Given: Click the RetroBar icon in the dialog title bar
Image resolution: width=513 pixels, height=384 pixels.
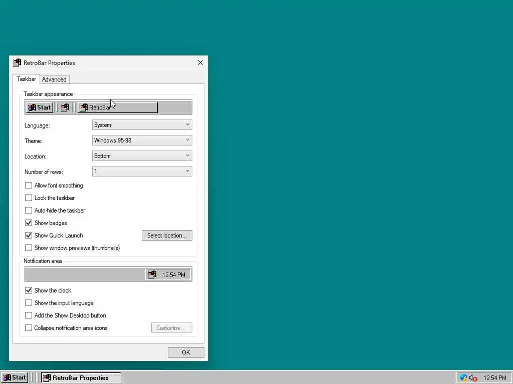Looking at the screenshot, I should pyautogui.click(x=17, y=62).
